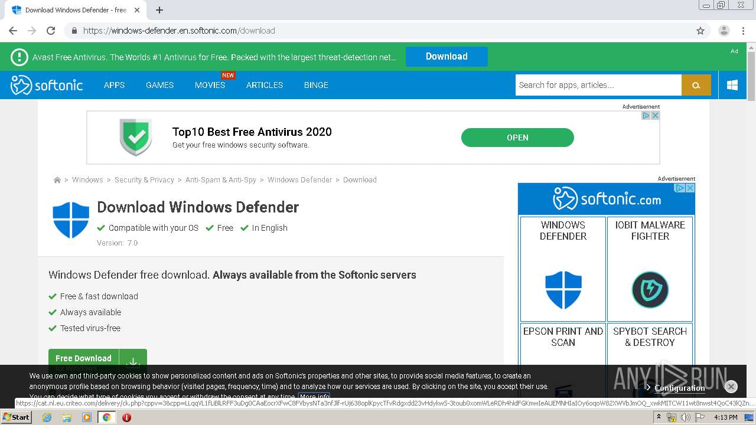
Task: Open the APPS menu
Action: (114, 85)
